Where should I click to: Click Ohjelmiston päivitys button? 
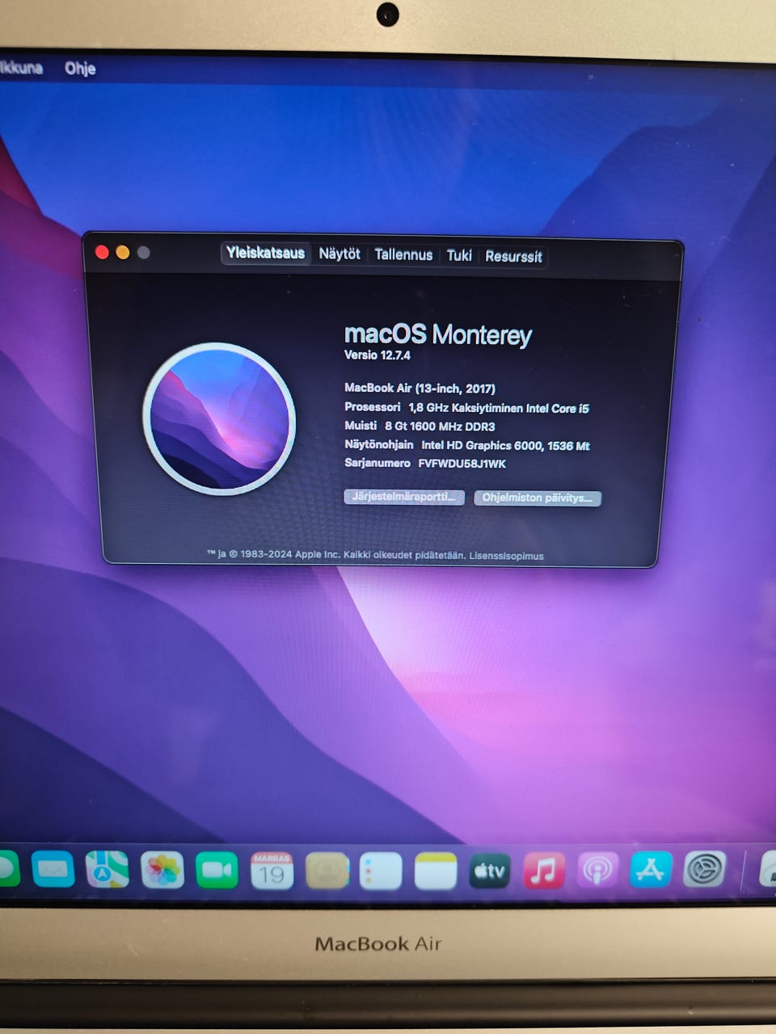coord(538,498)
